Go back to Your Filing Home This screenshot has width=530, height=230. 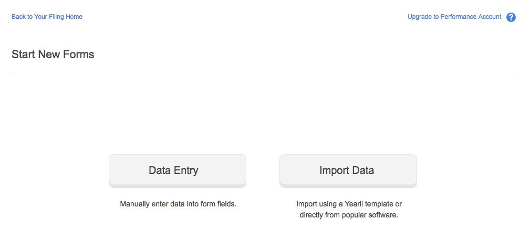pyautogui.click(x=47, y=17)
